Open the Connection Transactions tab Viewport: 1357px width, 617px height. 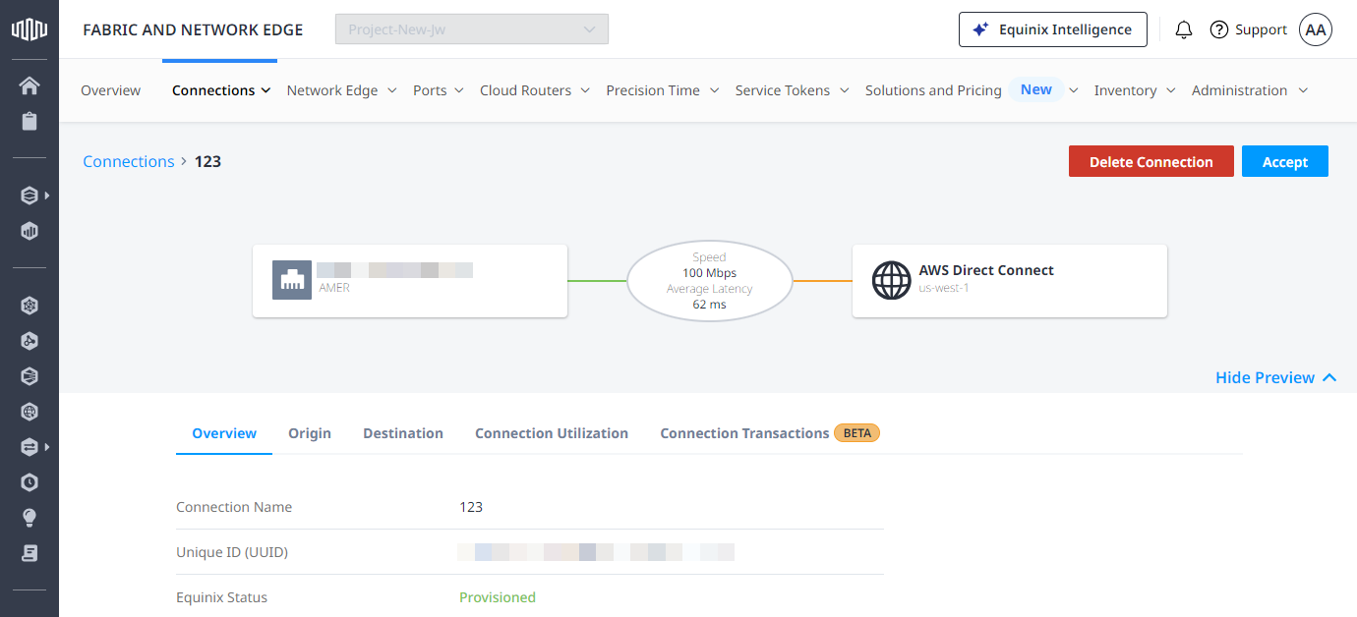(744, 433)
